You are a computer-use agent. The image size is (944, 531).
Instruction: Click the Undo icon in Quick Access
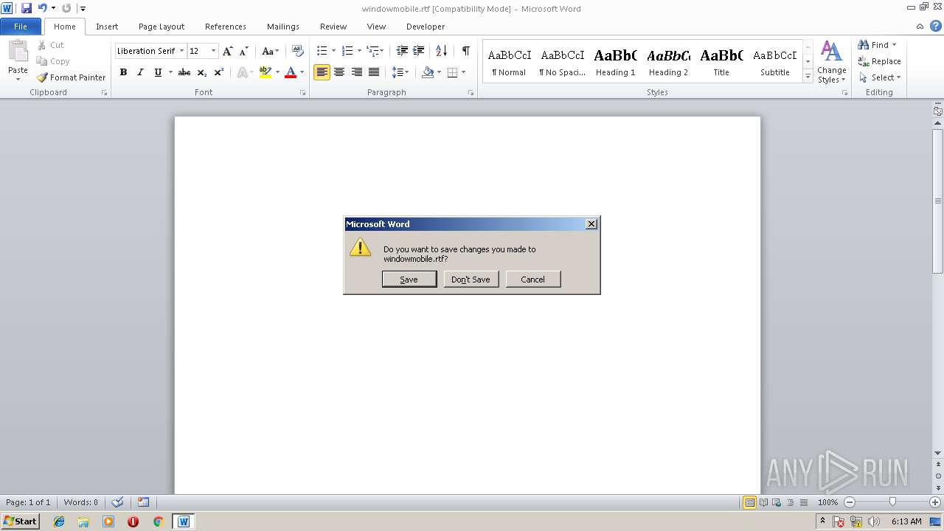coord(42,8)
